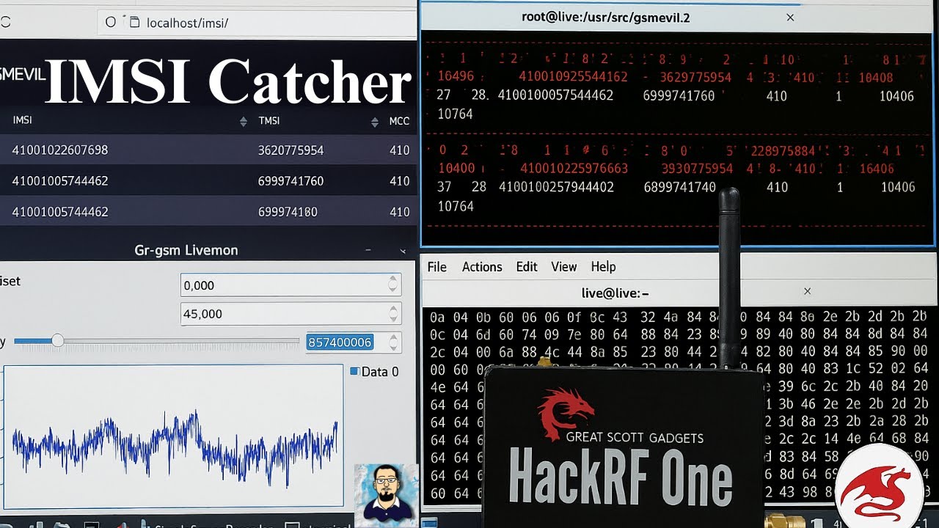Sort the table by the TMSI column arrows

(x=376, y=122)
